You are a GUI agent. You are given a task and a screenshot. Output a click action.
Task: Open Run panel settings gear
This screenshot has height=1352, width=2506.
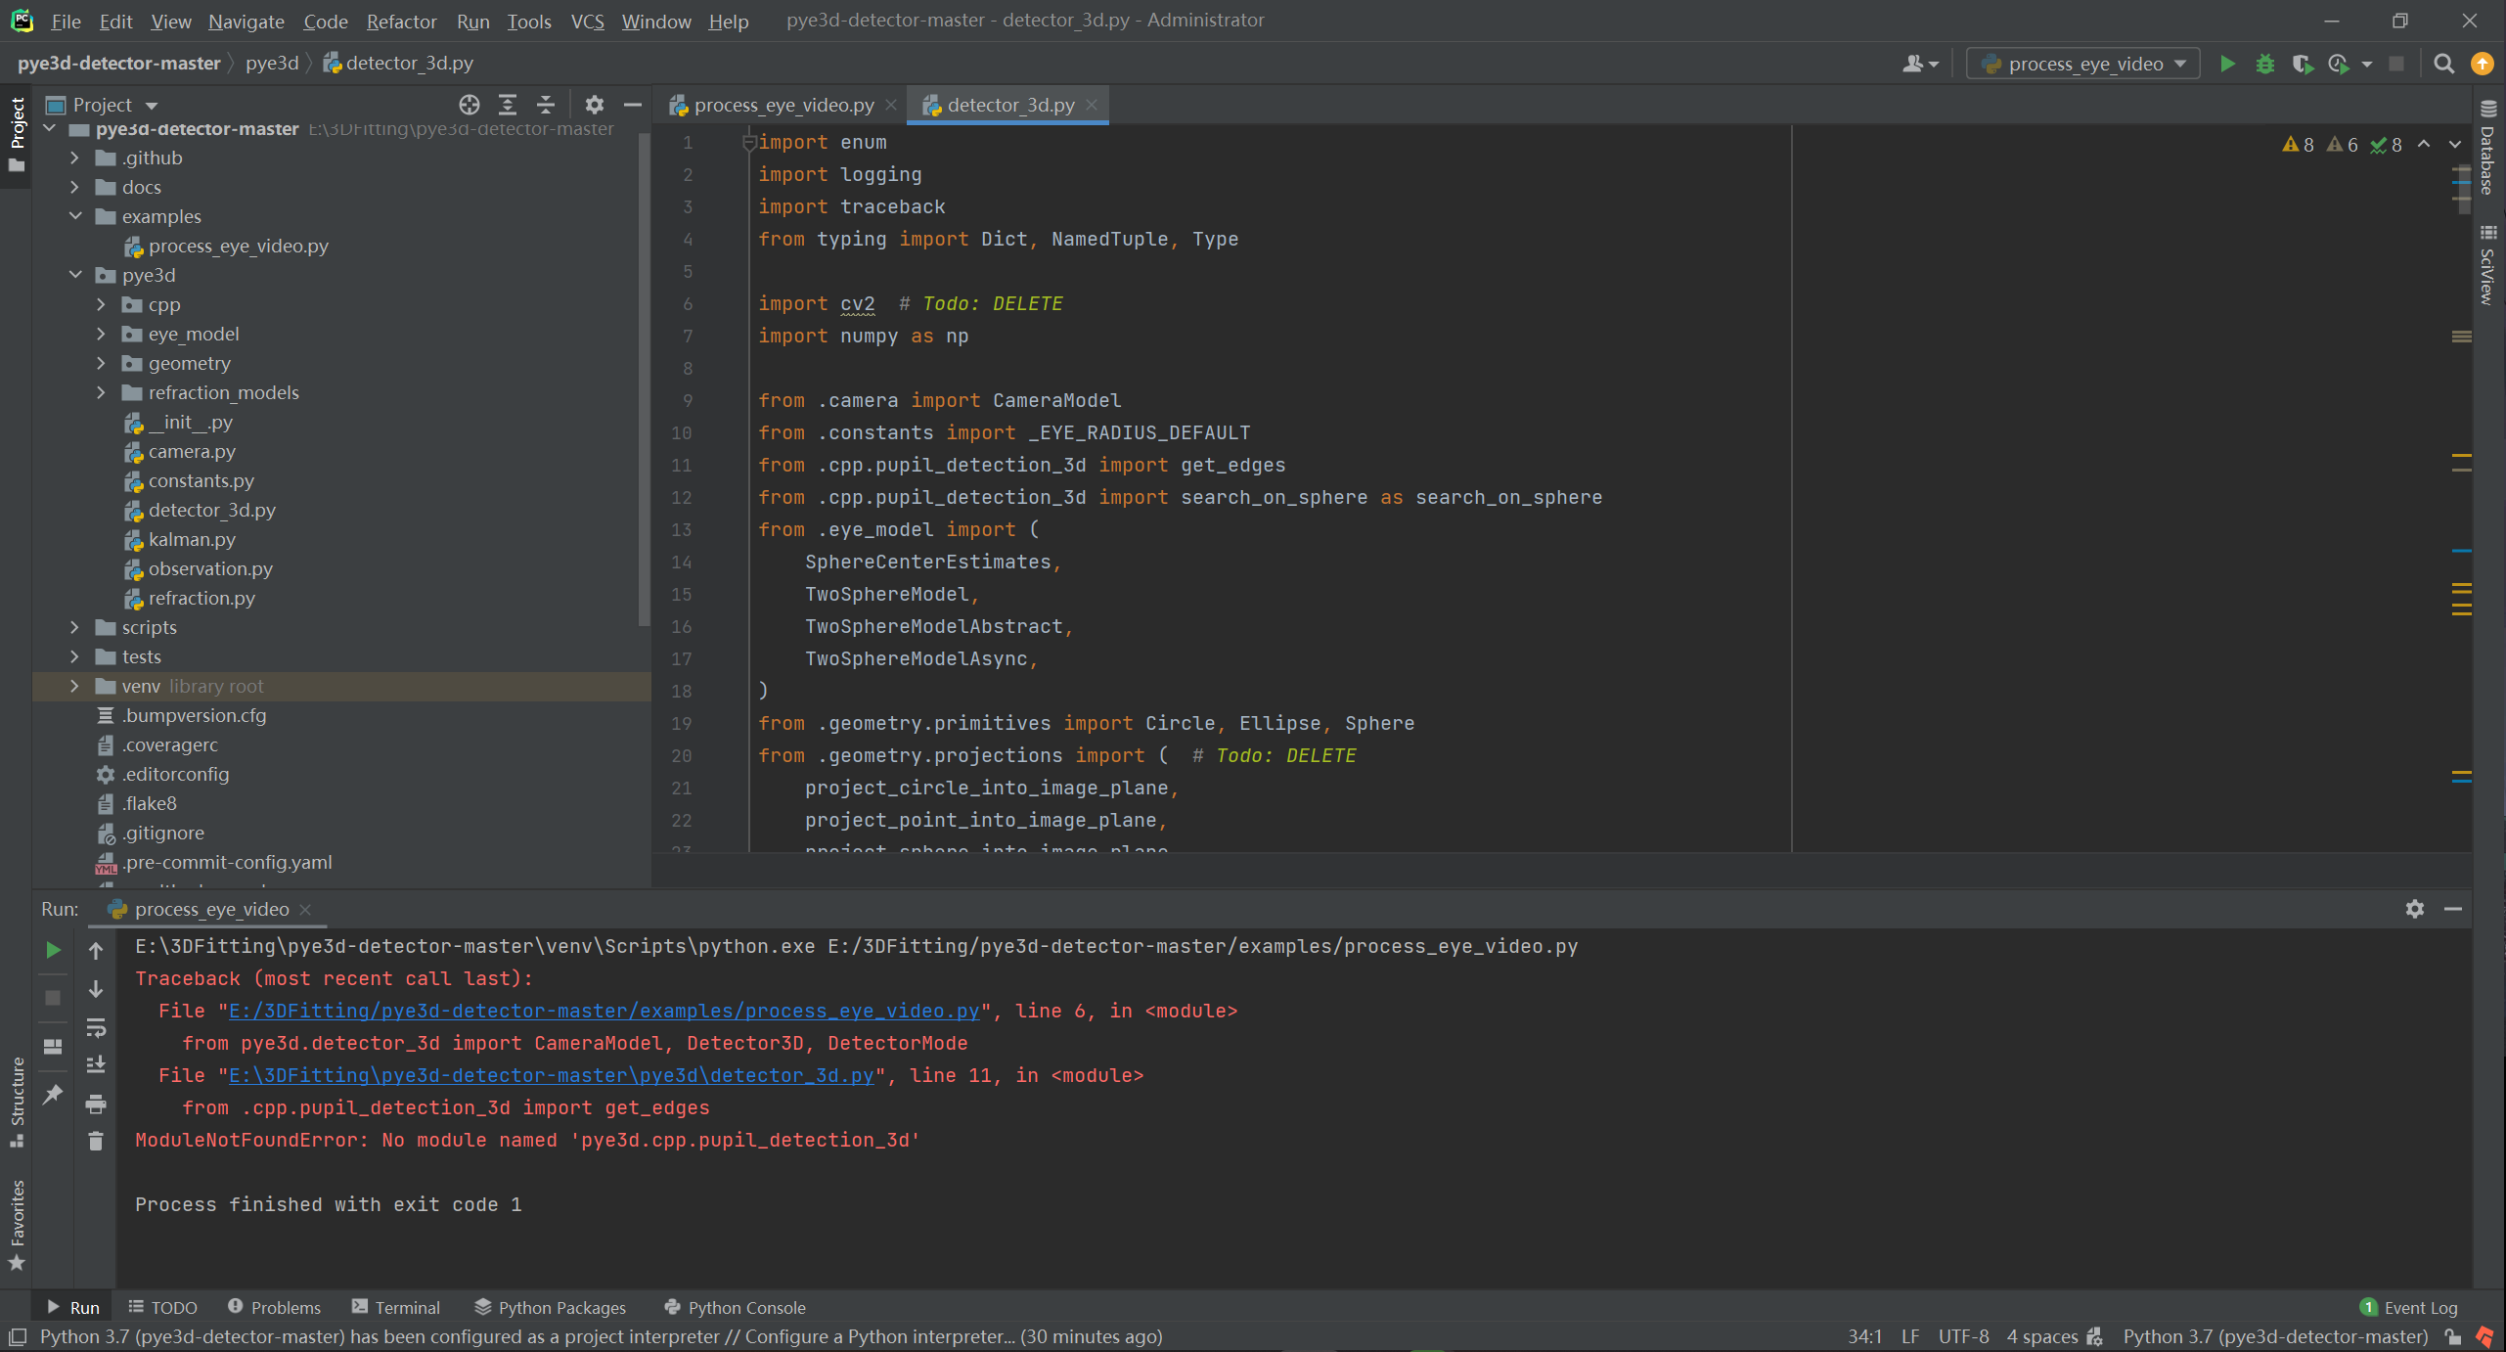point(2415,909)
